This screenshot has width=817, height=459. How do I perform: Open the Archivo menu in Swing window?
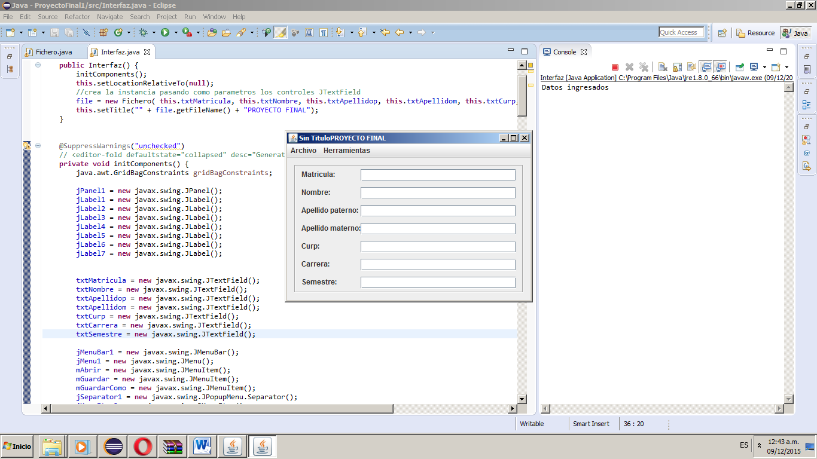click(x=303, y=151)
